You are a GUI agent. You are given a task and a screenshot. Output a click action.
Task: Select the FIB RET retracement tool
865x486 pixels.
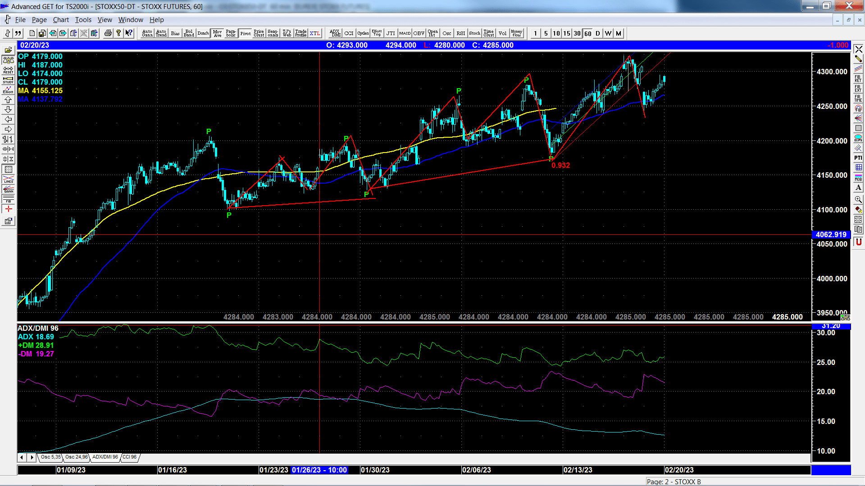click(x=858, y=78)
